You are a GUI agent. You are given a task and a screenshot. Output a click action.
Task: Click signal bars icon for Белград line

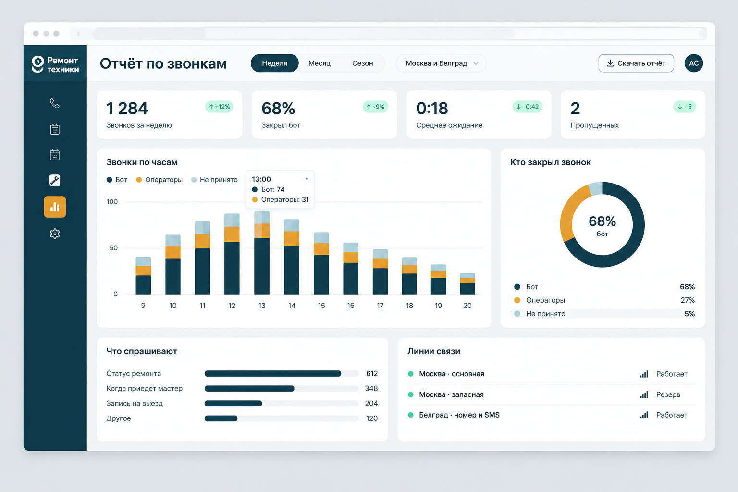click(644, 415)
